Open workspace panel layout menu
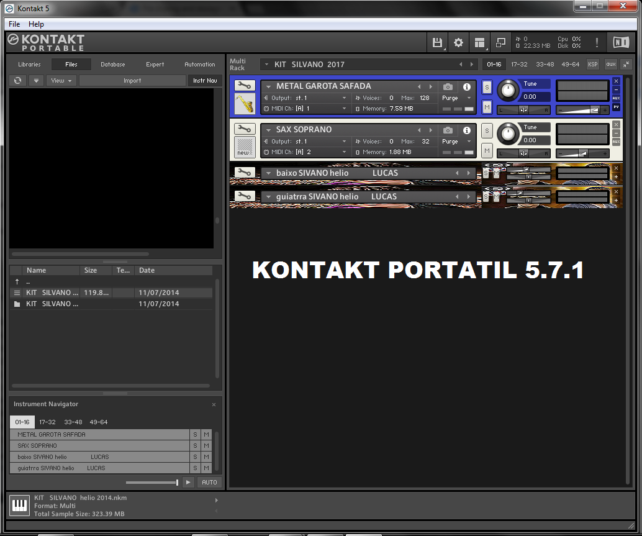 pos(479,43)
